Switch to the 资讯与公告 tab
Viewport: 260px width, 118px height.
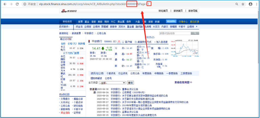(x=97, y=73)
